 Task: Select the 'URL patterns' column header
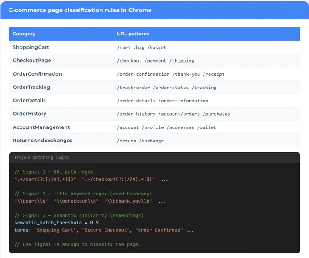133,34
